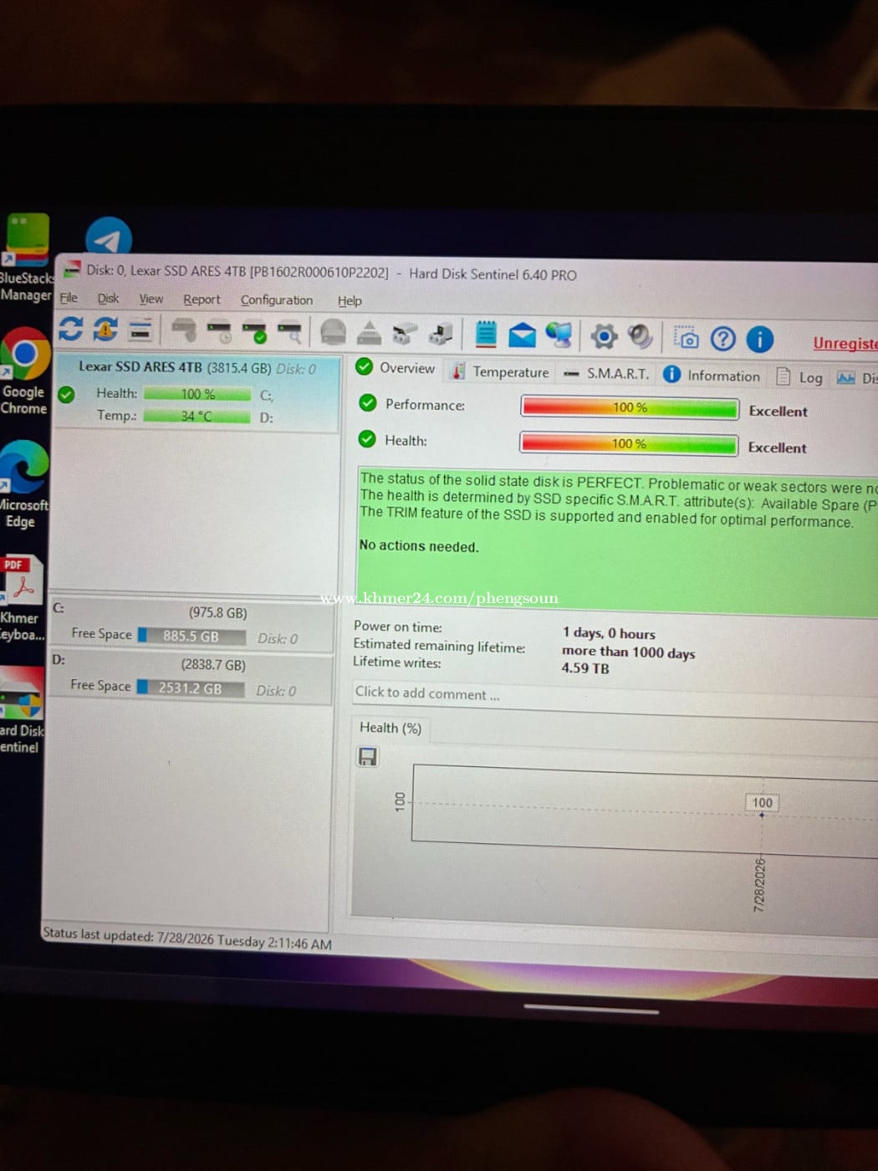878x1171 pixels.
Task: Click the network monitor globe icon
Action: click(x=559, y=336)
